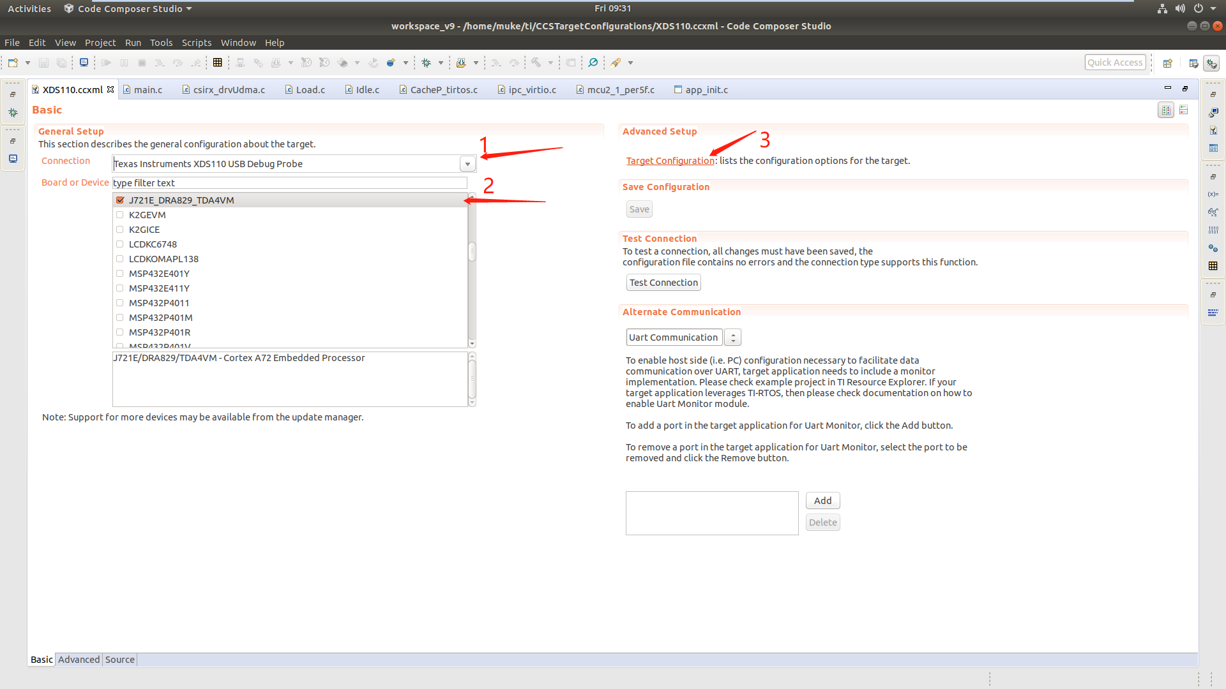Check the MSP432P401R device checkbox
Screen dimensions: 1226x689
120,332
